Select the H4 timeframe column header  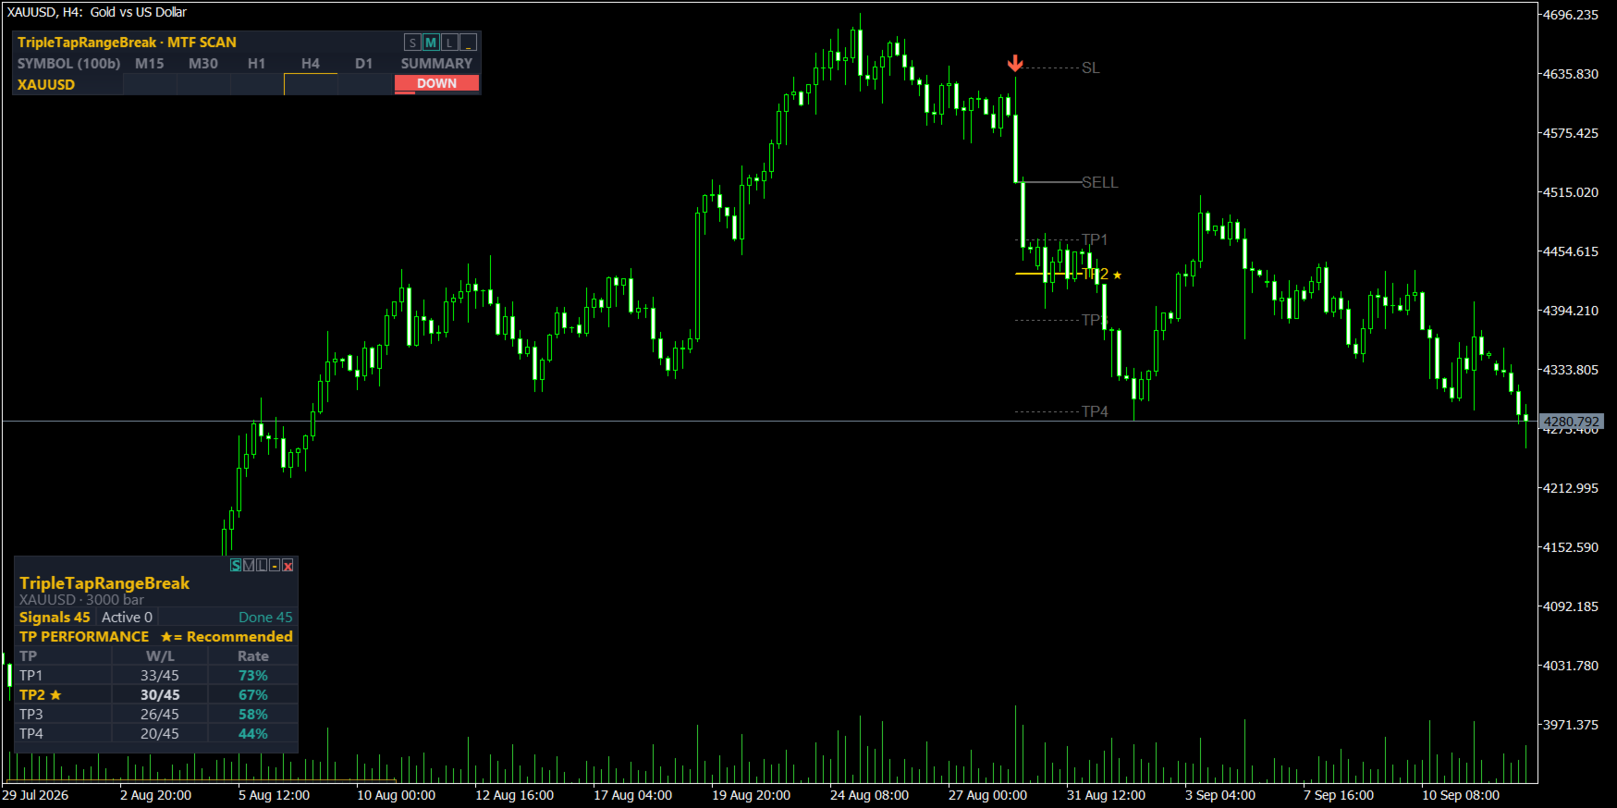311,64
